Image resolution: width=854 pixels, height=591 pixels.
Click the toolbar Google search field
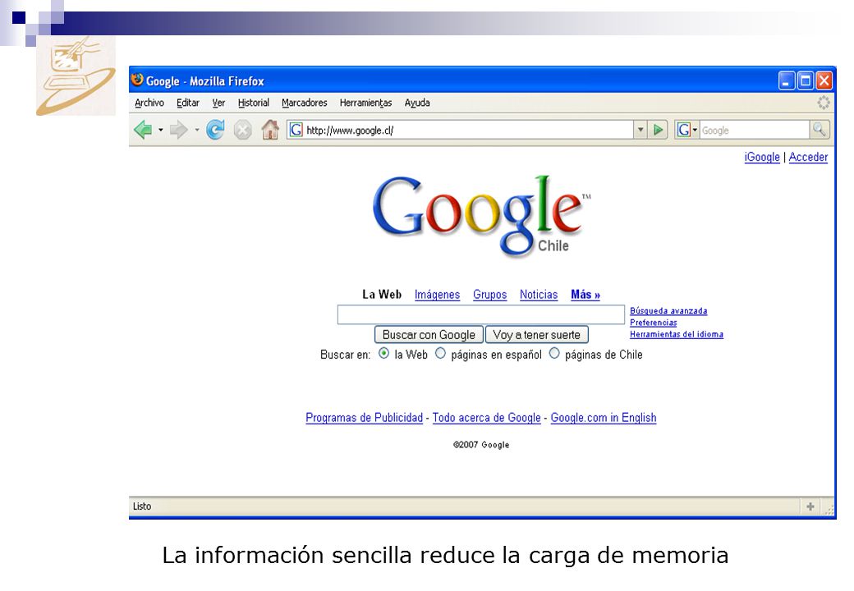pyautogui.click(x=755, y=130)
